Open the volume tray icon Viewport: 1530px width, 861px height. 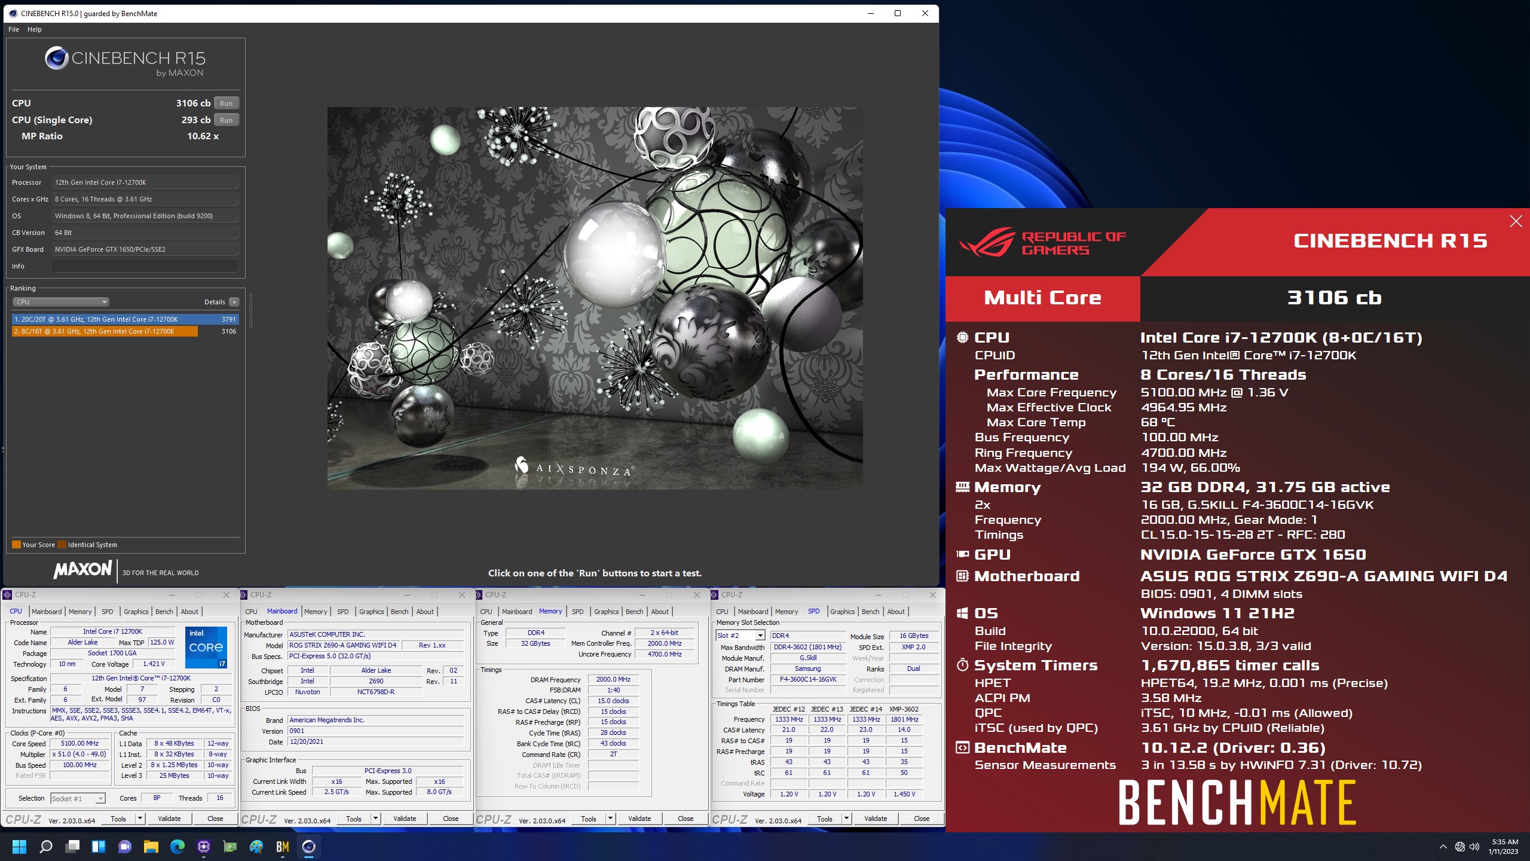point(1474,847)
